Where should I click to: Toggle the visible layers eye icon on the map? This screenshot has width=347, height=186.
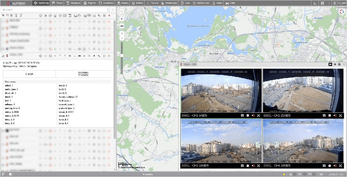(x=122, y=19)
